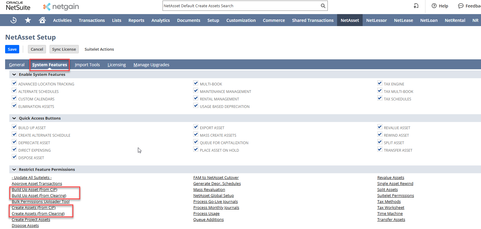Collapse the Quick Access Buttons section
Screen dimensions: 481x229
pyautogui.click(x=14, y=118)
